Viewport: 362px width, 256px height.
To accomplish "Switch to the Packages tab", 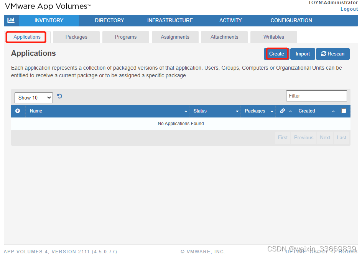I will tap(76, 37).
